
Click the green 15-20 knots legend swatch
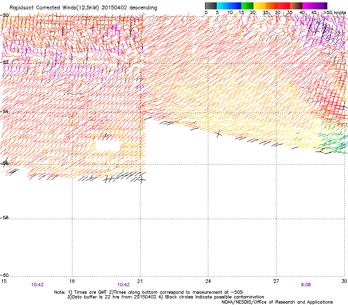tap(247, 6)
